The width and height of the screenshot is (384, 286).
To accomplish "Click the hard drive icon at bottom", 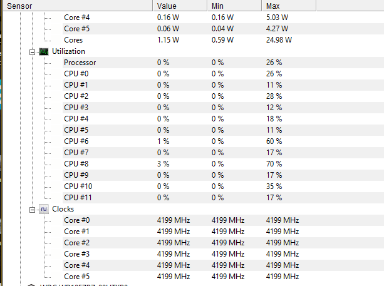I will [31, 285].
